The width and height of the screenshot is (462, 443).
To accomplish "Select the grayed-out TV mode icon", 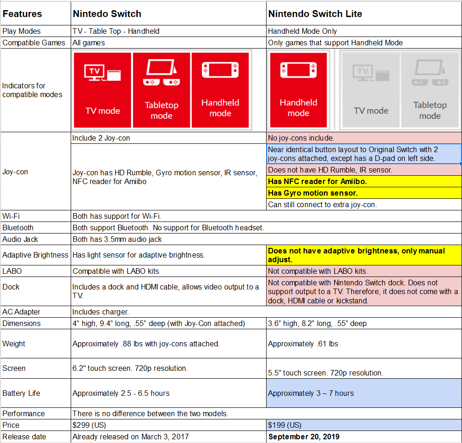I will coord(371,89).
